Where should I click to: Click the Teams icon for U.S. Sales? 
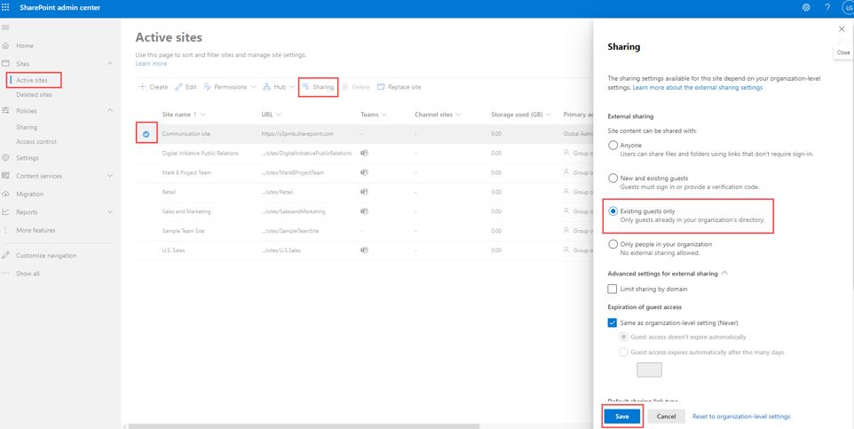click(x=364, y=250)
